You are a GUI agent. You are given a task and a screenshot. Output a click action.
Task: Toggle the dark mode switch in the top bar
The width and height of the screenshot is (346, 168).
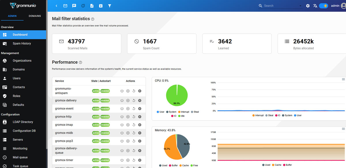click(324, 5)
